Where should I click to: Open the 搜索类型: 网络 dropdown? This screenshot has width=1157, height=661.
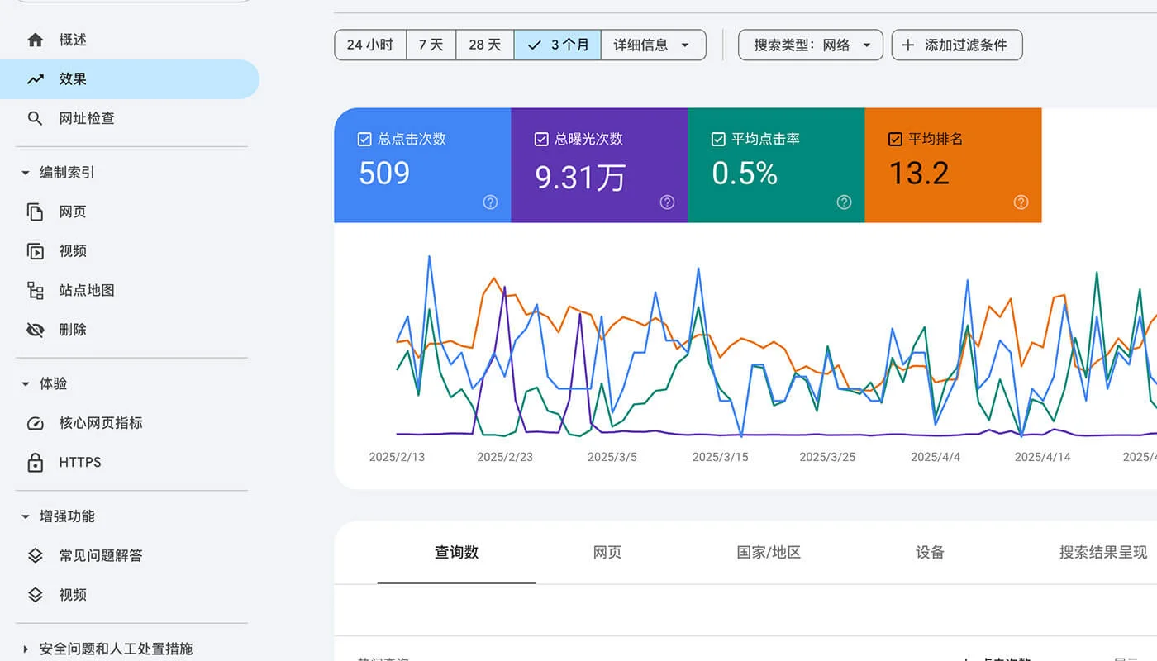[810, 45]
